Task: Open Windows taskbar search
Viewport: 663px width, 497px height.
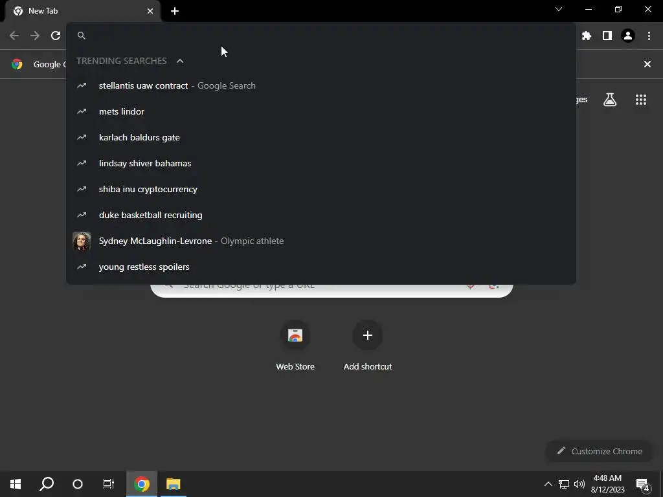Action: click(x=47, y=484)
